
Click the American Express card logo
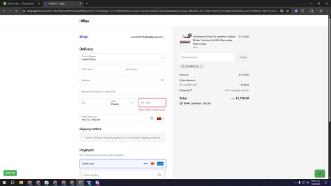click(160, 164)
